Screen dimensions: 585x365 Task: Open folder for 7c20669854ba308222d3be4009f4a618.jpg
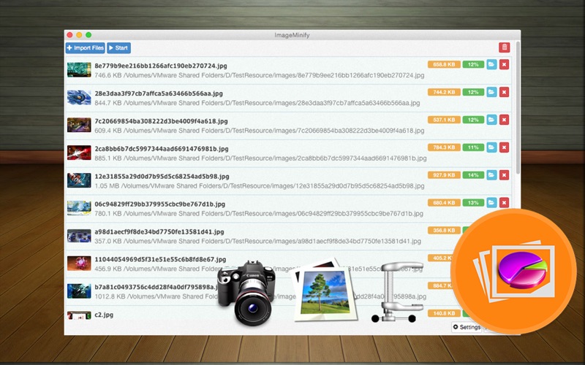[x=491, y=120]
